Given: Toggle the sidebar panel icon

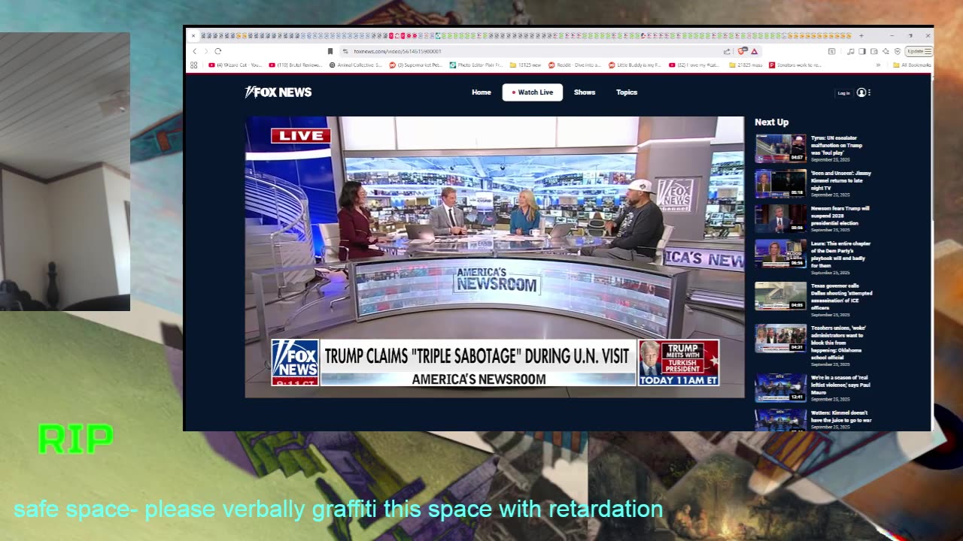Looking at the screenshot, I should pyautogui.click(x=862, y=51).
